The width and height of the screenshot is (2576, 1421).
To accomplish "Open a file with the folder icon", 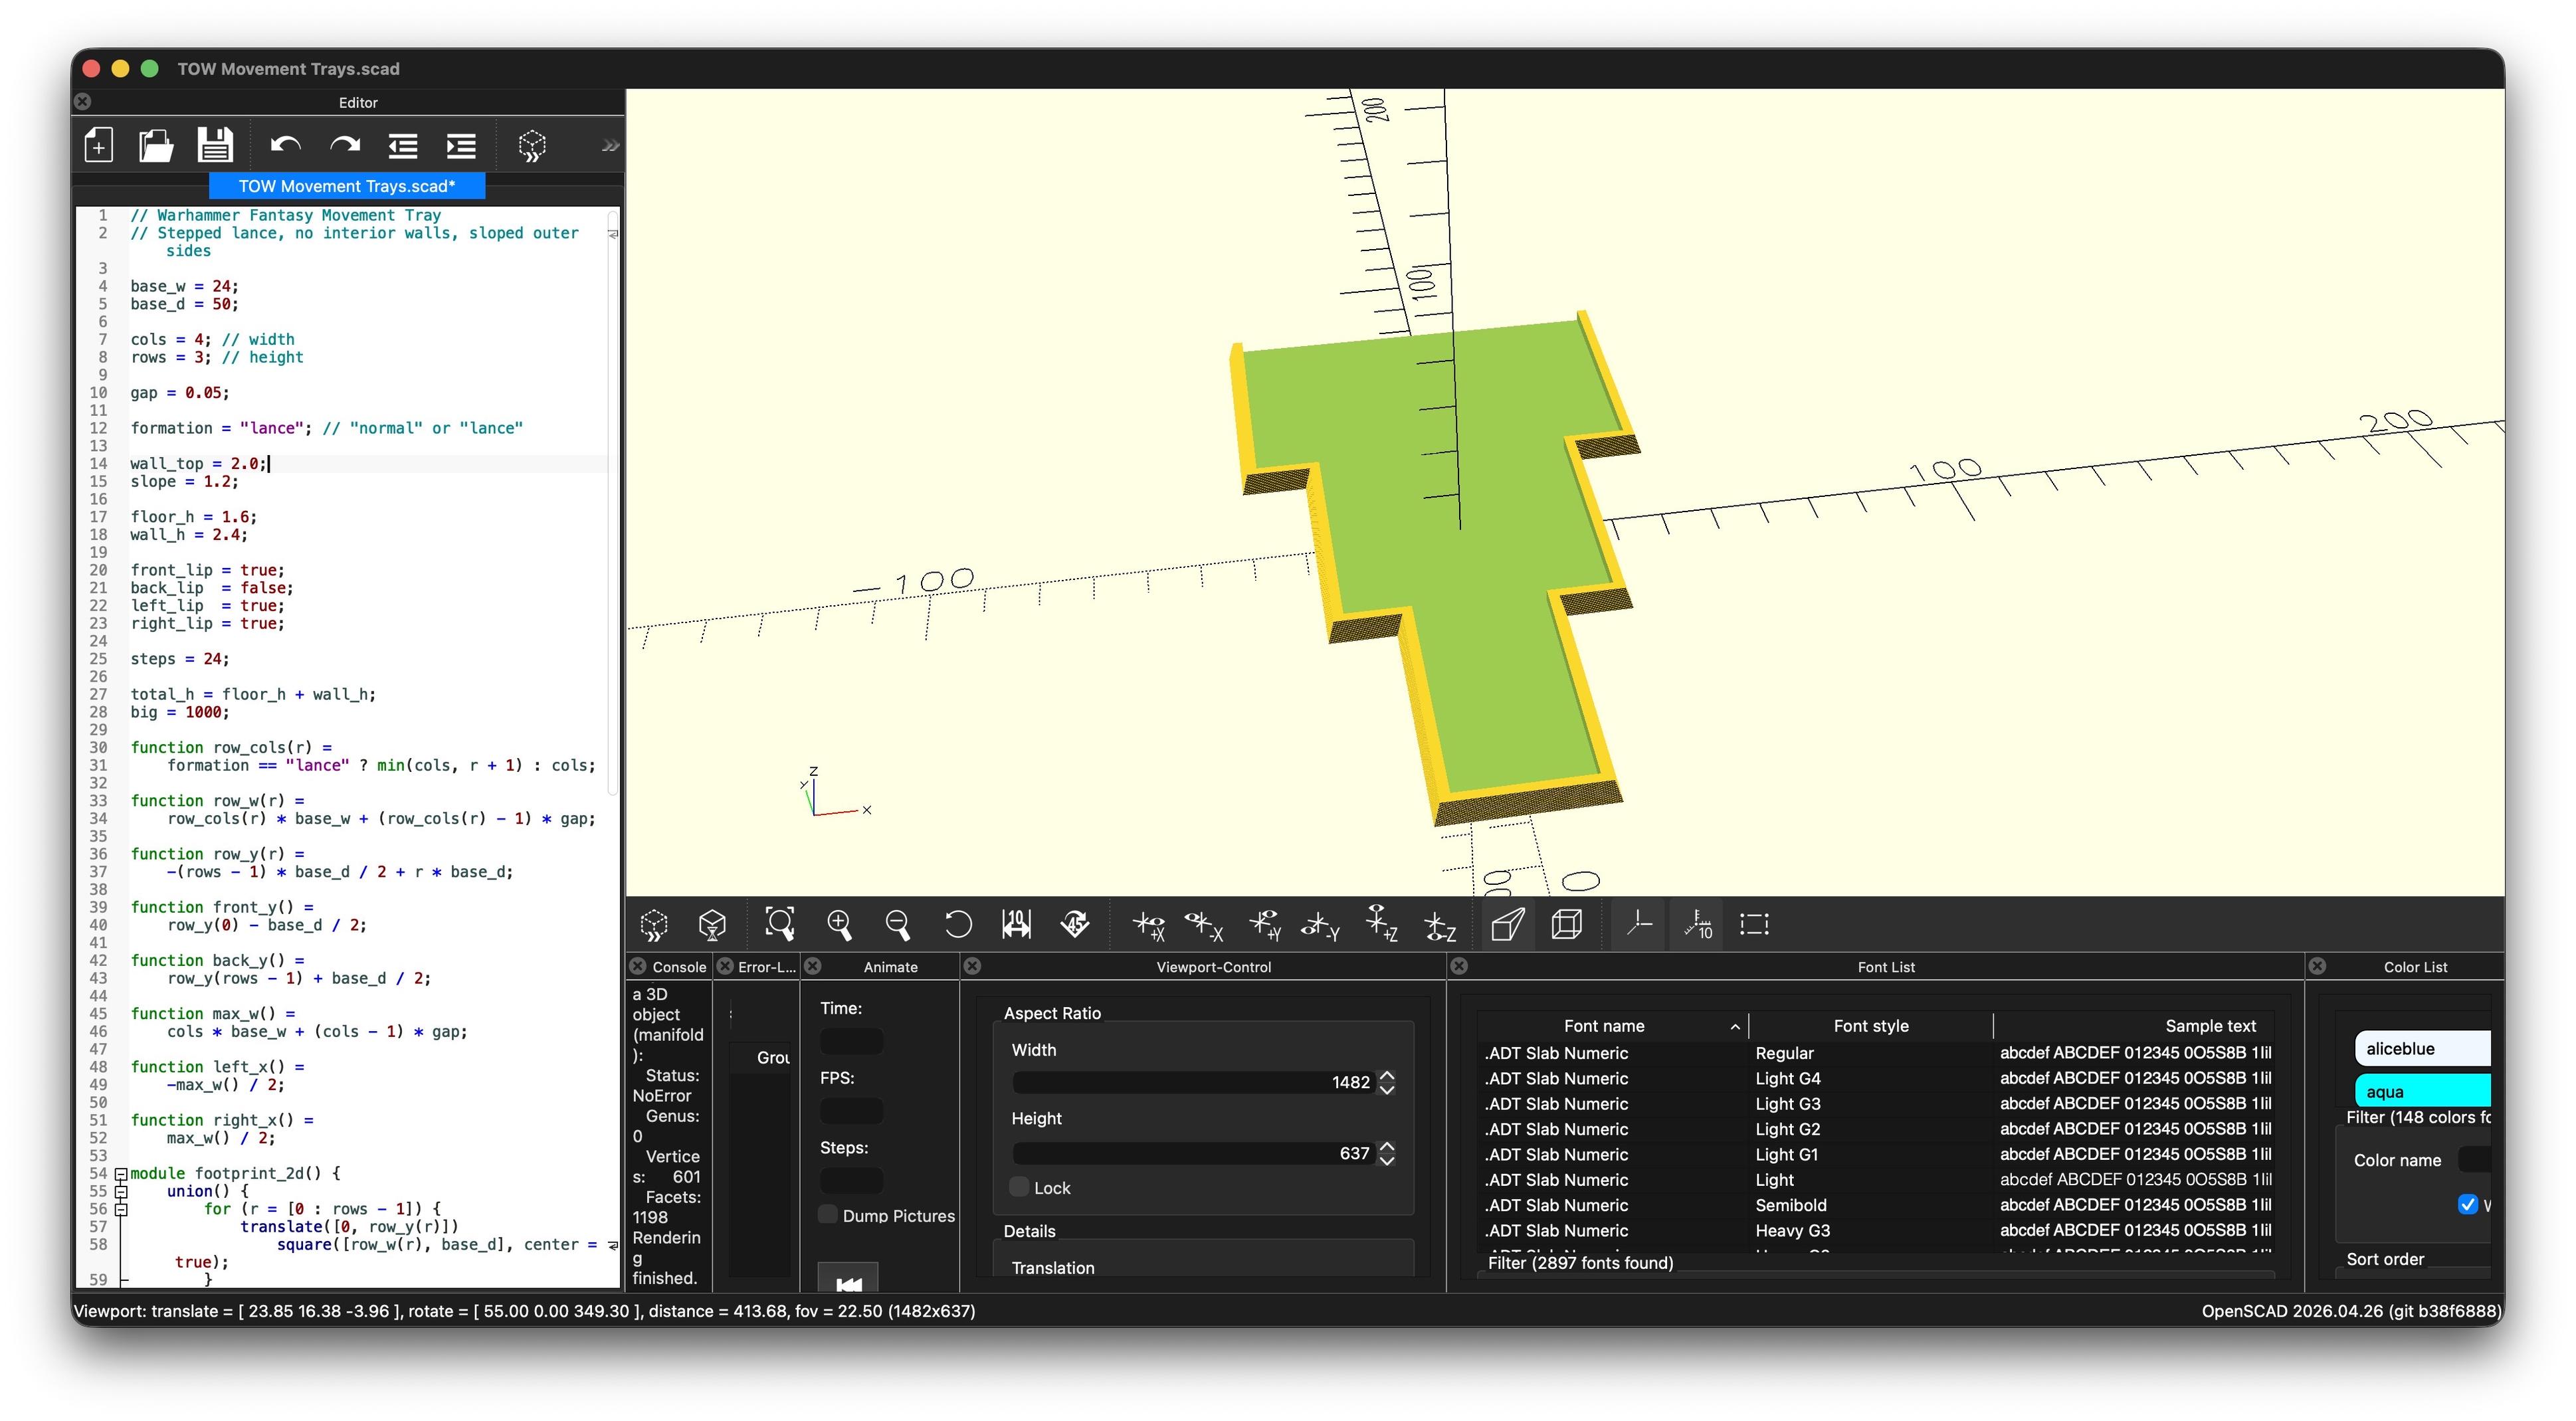I will click(156, 146).
